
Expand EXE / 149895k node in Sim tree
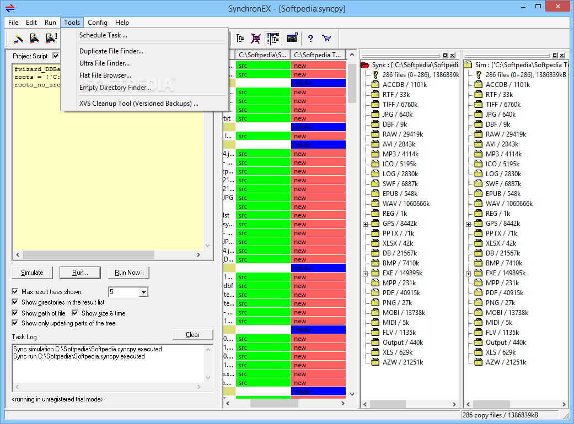(468, 274)
